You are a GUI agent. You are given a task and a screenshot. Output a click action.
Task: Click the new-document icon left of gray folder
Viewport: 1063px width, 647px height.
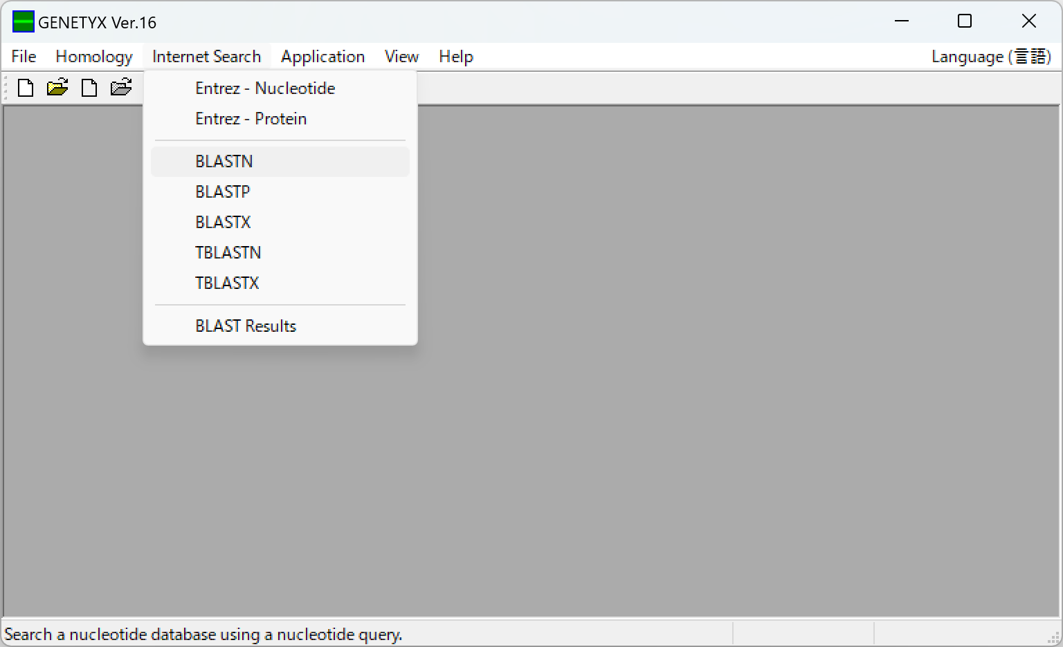89,88
